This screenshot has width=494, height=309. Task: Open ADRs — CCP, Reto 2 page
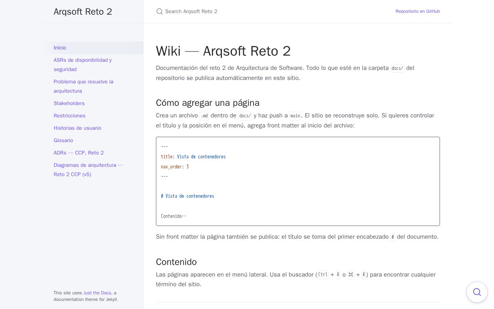click(93, 153)
